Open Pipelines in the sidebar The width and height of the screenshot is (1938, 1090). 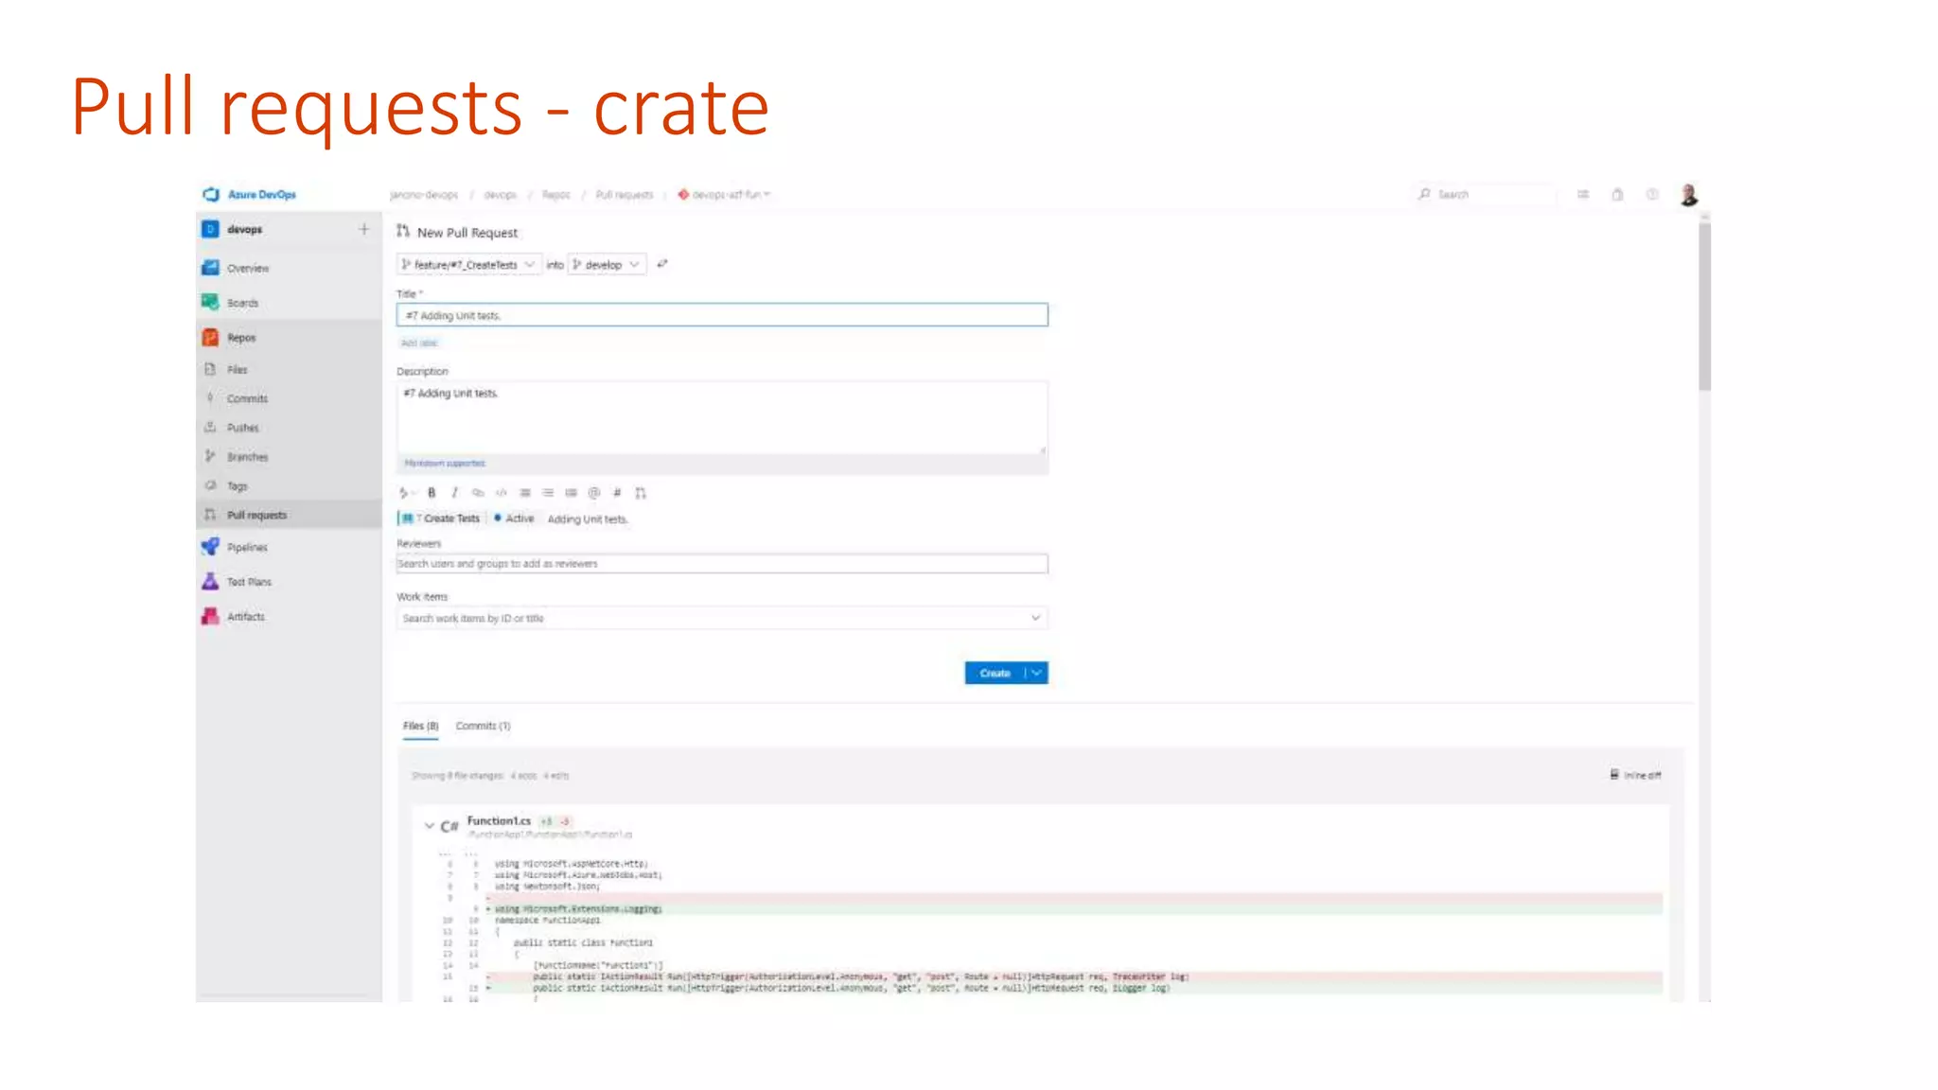246,547
